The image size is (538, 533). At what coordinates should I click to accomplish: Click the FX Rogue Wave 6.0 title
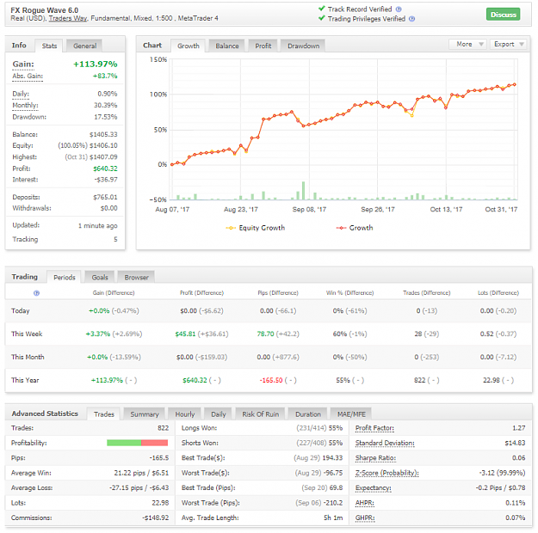(44, 10)
